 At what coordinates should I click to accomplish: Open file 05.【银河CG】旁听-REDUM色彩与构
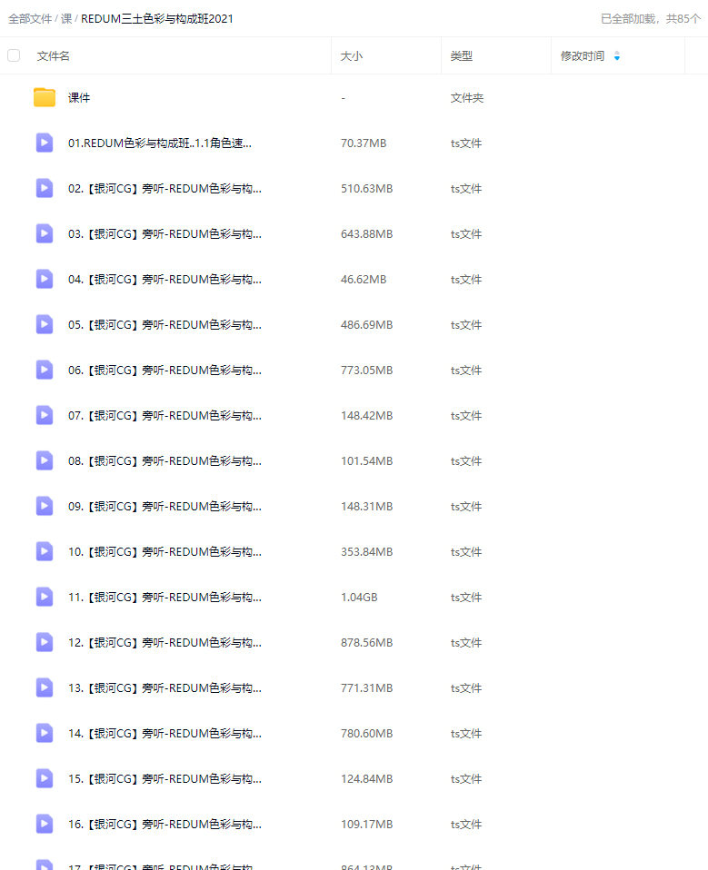(x=165, y=324)
